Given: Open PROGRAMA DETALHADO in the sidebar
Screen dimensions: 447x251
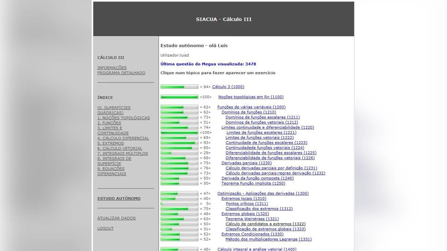Looking at the screenshot, I should 121,73.
